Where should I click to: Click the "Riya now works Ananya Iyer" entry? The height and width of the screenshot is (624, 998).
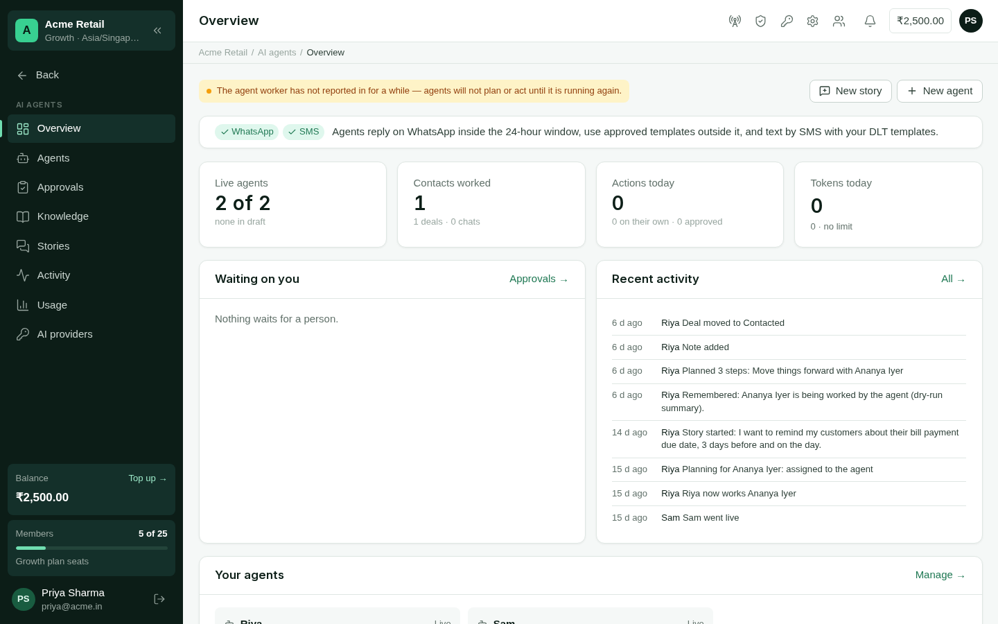point(789,494)
